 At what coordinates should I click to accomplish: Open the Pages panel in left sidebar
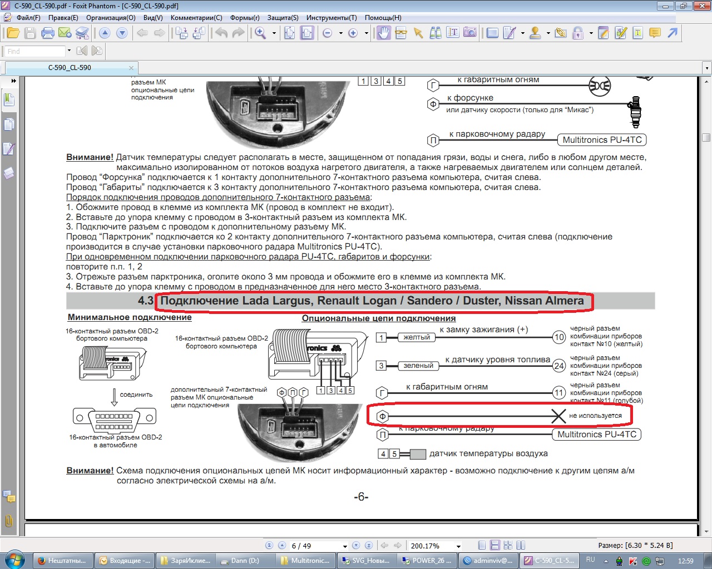(8, 124)
